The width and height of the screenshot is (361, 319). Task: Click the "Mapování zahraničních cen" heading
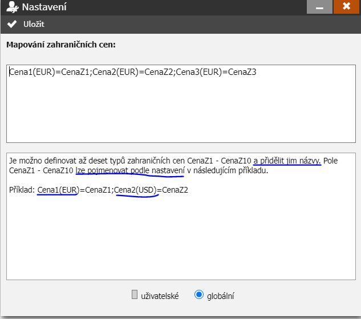tap(61, 45)
